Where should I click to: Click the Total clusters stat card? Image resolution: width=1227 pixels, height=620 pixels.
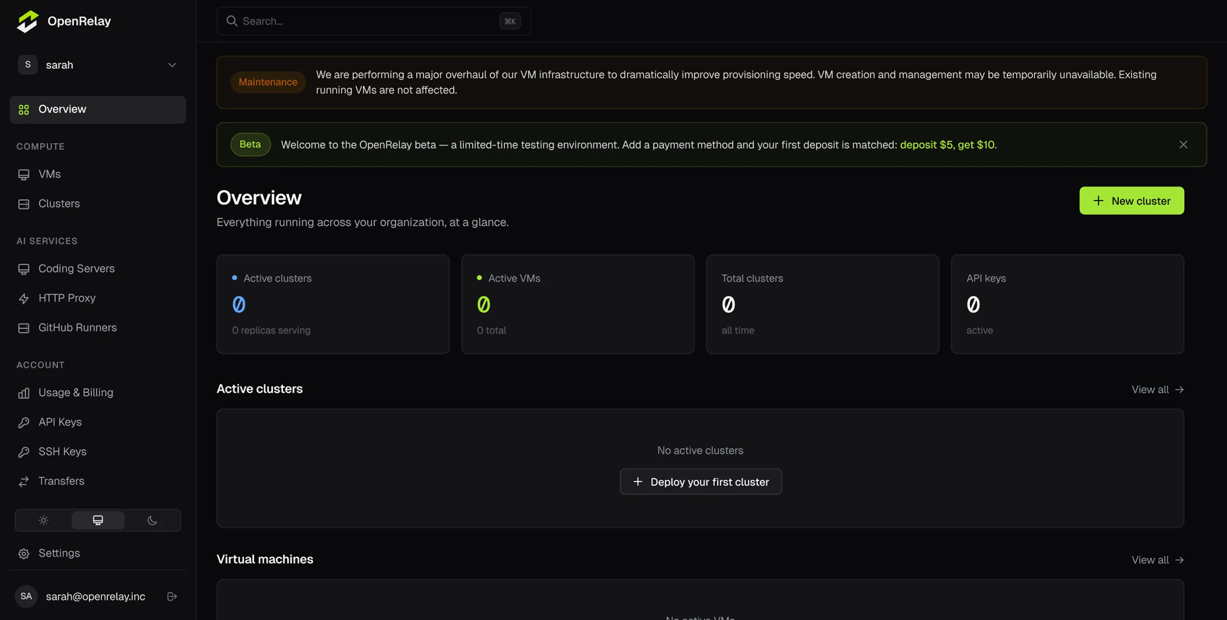[x=823, y=304]
